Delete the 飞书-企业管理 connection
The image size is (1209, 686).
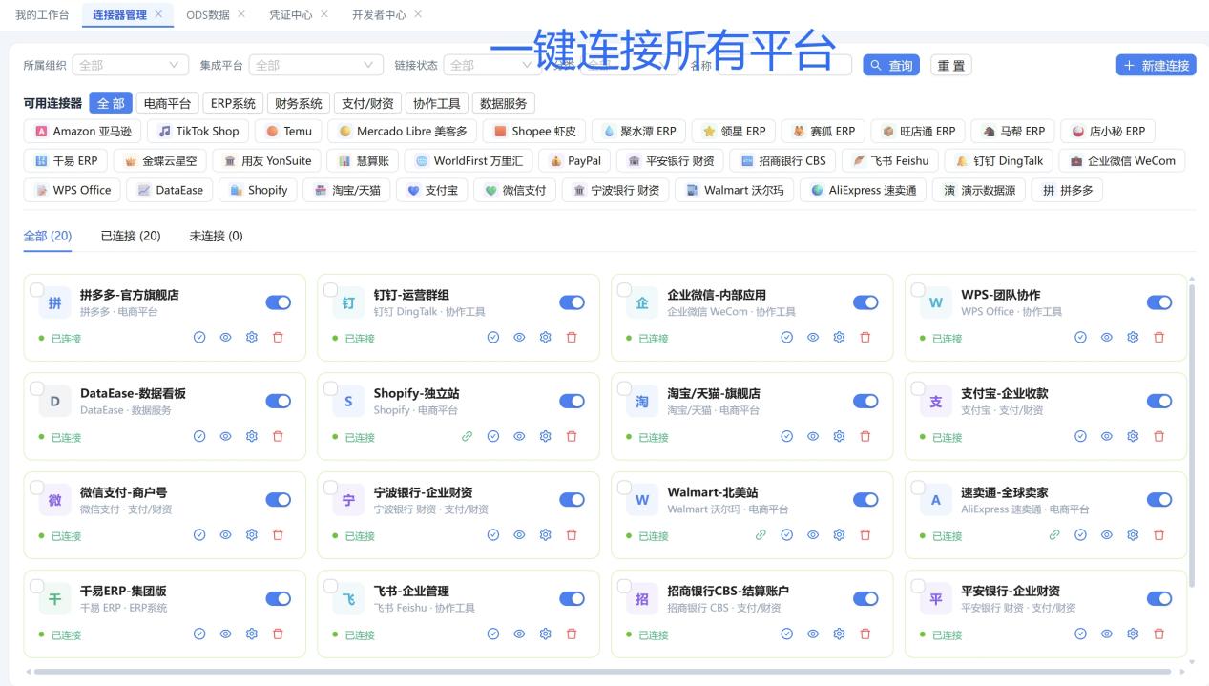[x=572, y=634]
